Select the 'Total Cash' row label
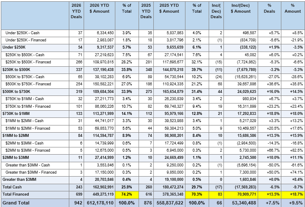Screen dimensions: 305x207 [12, 187]
